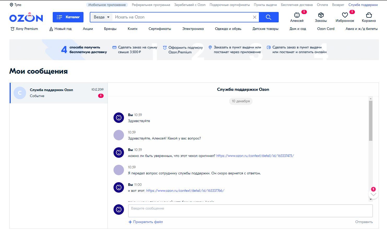This screenshot has width=387, height=234.
Task: Click 10.12.2019 date in conversation list
Action: [97, 90]
